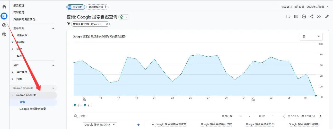Click the share report icon

tap(311, 16)
